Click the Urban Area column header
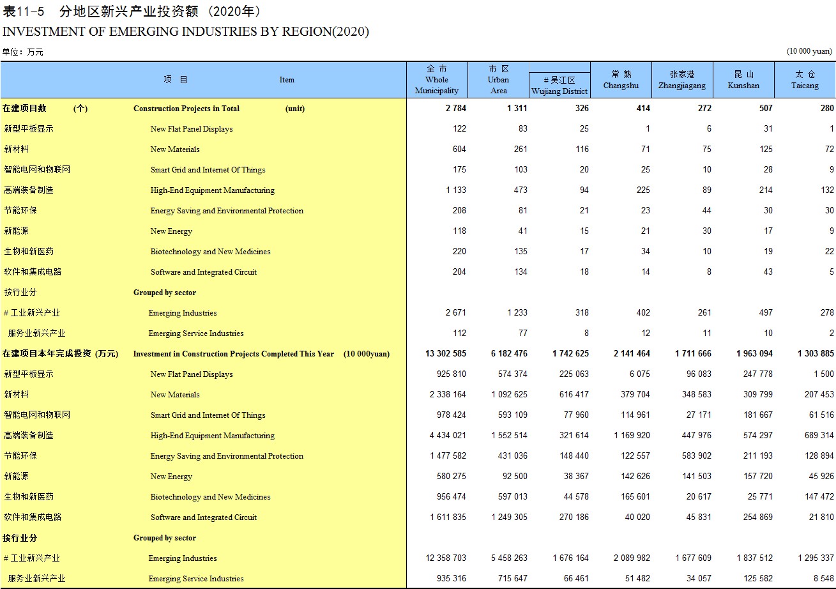The height and width of the screenshot is (589, 836). [498, 80]
